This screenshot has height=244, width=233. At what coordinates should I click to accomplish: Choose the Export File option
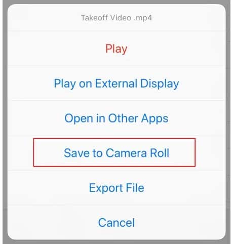[x=116, y=188]
